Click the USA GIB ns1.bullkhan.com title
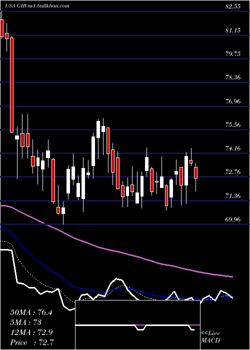This screenshot has width=250, height=350. click(37, 6)
